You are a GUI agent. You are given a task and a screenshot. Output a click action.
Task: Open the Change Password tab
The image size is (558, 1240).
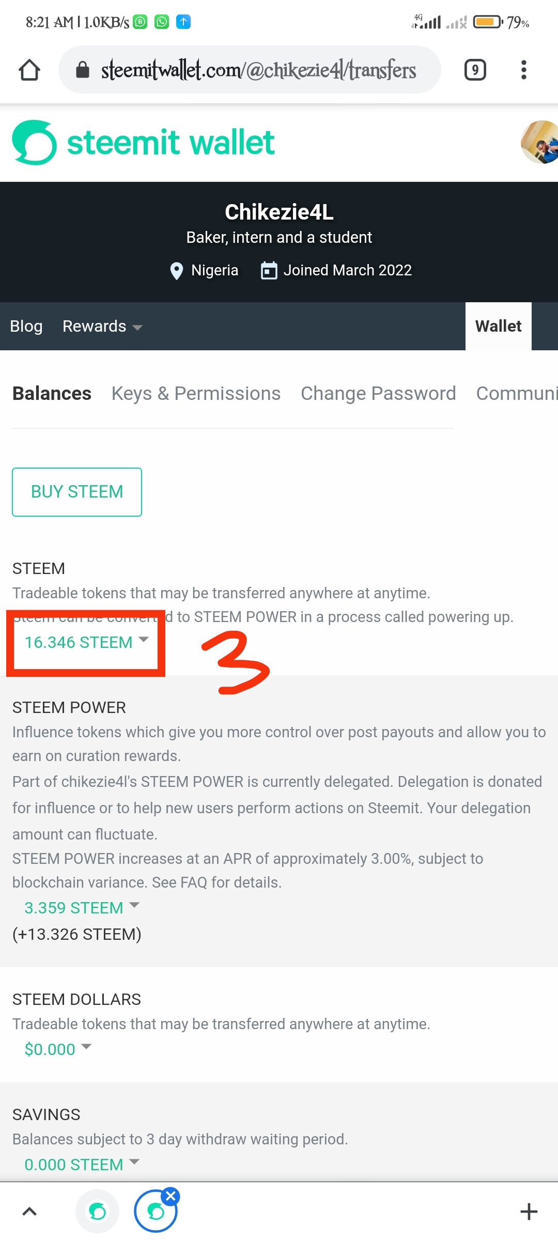(378, 394)
